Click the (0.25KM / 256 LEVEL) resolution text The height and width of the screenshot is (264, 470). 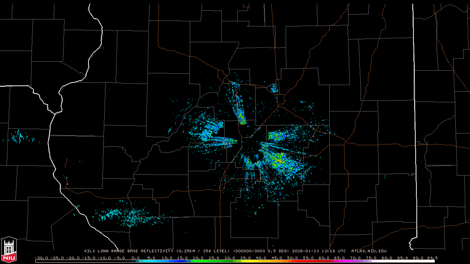pos(203,251)
